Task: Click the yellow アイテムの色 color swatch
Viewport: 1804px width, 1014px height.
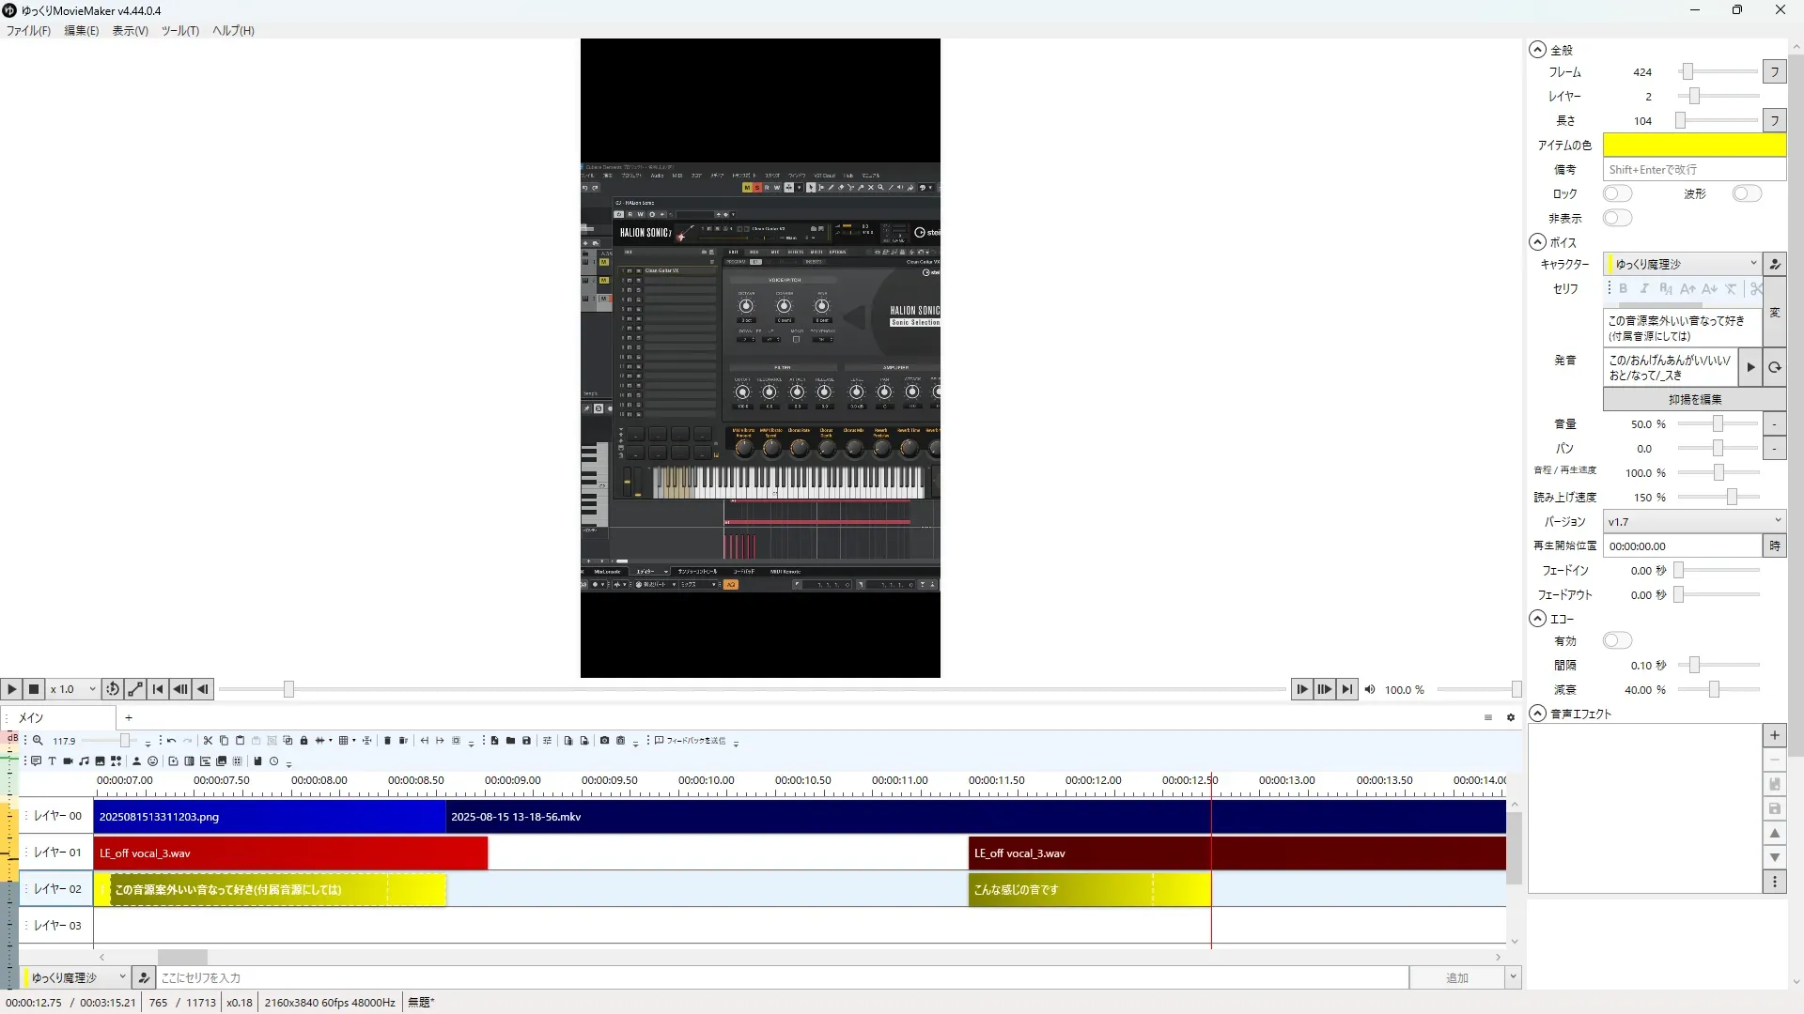Action: pos(1693,146)
